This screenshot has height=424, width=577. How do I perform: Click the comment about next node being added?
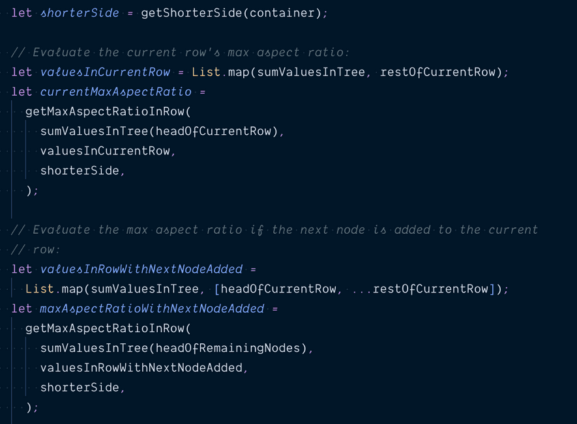274,230
